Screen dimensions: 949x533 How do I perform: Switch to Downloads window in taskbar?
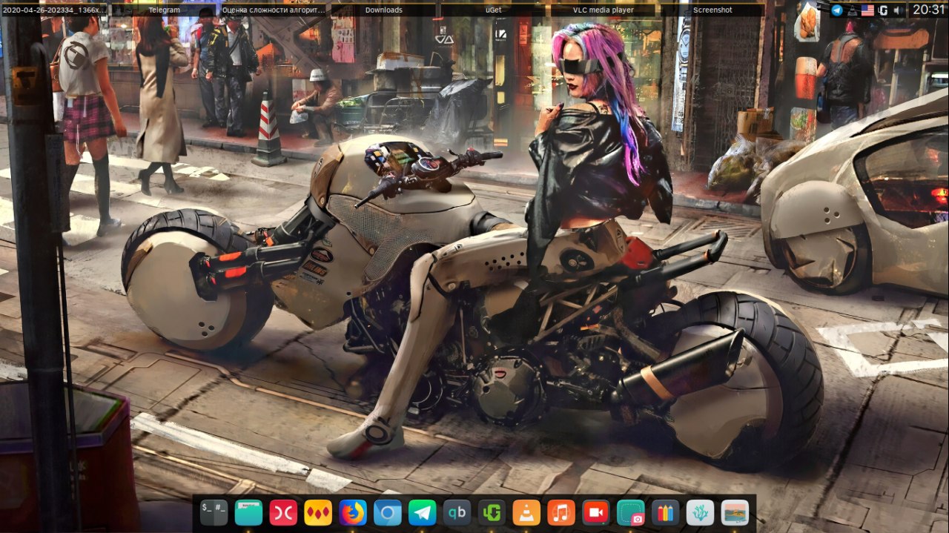point(384,10)
